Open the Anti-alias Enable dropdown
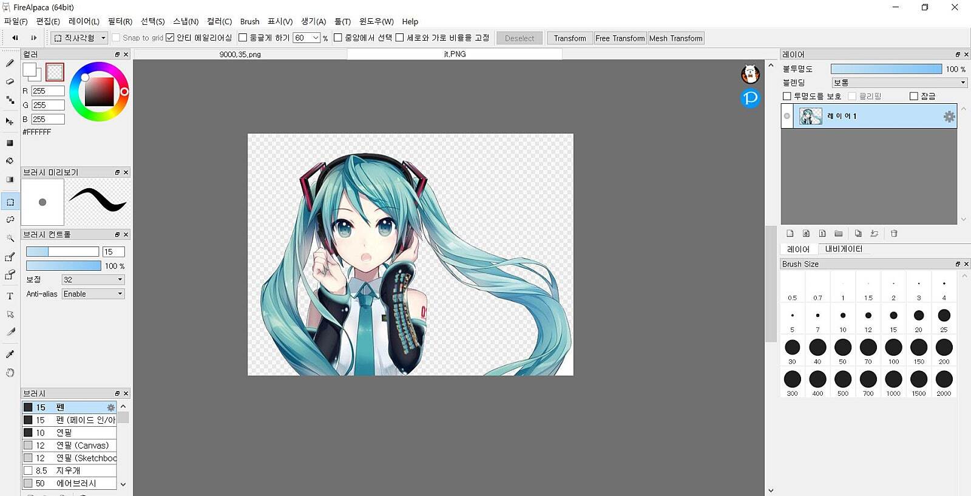 [x=93, y=294]
